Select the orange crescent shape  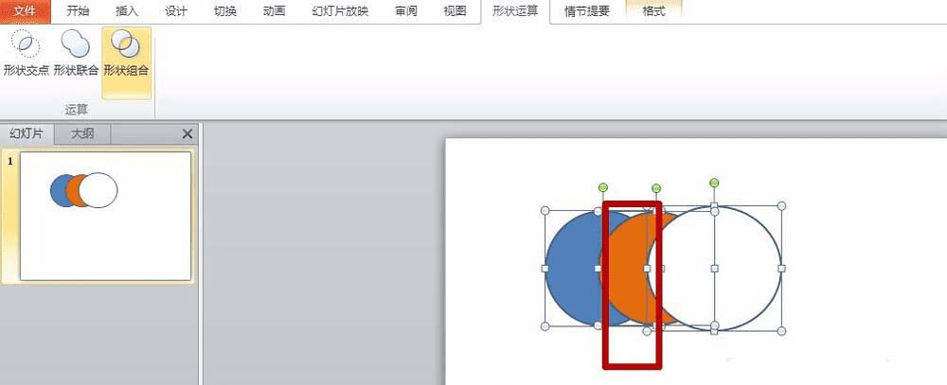click(x=628, y=269)
